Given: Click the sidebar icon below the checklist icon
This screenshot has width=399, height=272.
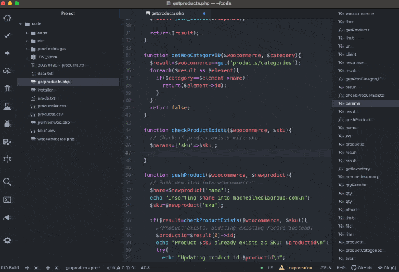Looking at the screenshot, I should (x=7, y=159).
